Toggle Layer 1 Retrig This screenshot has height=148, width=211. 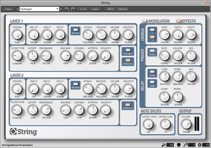click(x=75, y=31)
